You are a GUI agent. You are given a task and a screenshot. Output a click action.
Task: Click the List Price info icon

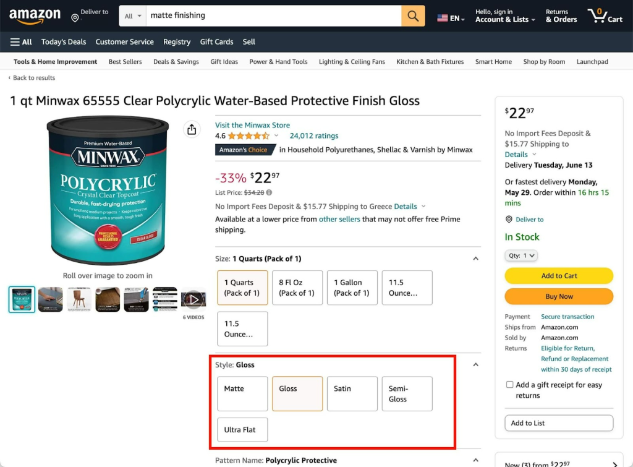tap(270, 193)
